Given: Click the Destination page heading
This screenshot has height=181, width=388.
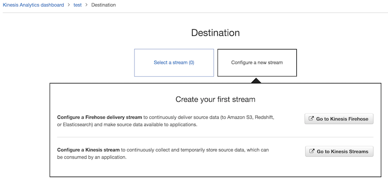Looking at the screenshot, I should click(215, 33).
